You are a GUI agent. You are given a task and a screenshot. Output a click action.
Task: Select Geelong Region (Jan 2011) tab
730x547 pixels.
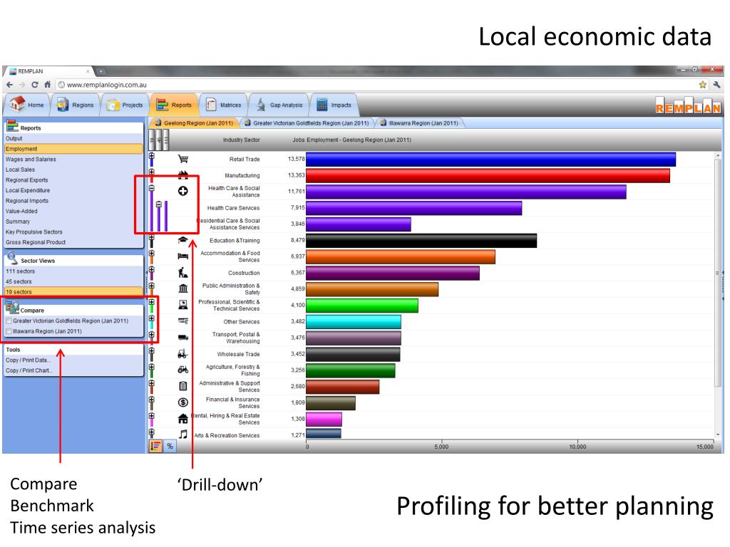tap(194, 123)
